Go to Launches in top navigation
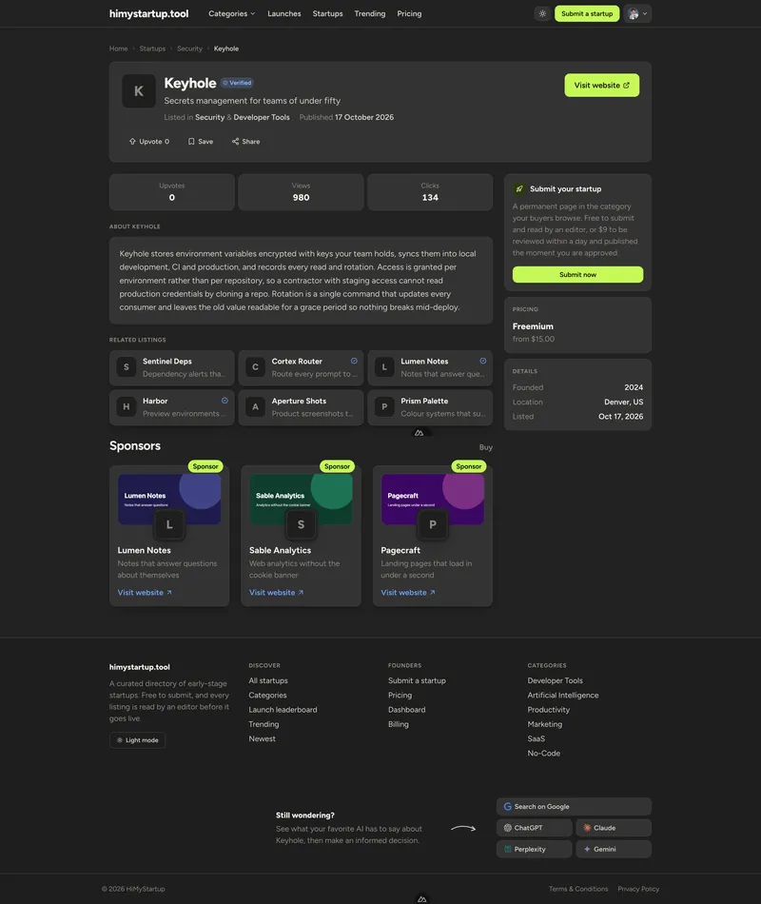Viewport: 761px width, 904px height. tap(284, 14)
